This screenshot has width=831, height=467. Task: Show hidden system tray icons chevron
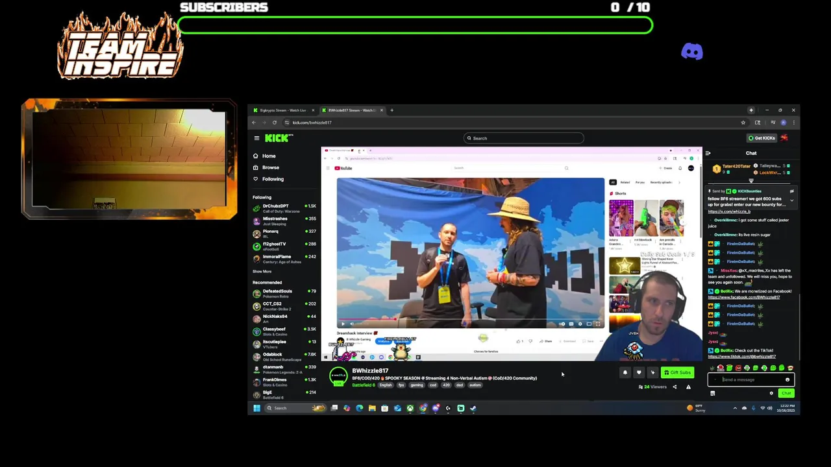click(735, 408)
